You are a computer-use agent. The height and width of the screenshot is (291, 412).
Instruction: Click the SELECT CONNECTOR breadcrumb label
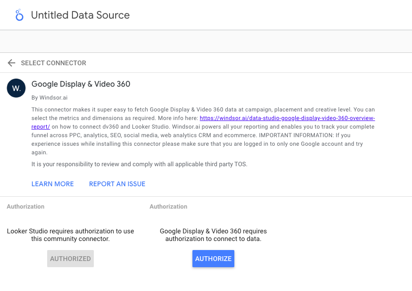coord(53,63)
